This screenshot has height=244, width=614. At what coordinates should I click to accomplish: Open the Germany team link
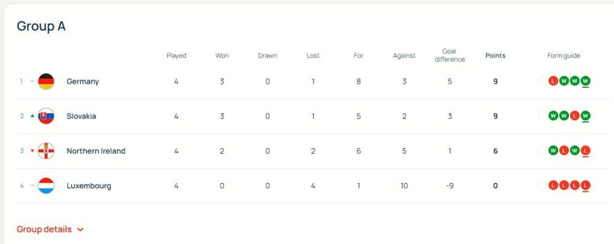83,81
